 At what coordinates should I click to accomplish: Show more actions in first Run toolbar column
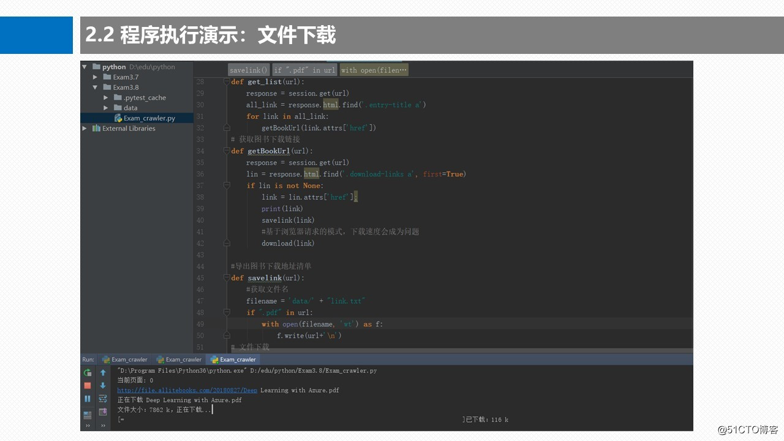[88, 425]
